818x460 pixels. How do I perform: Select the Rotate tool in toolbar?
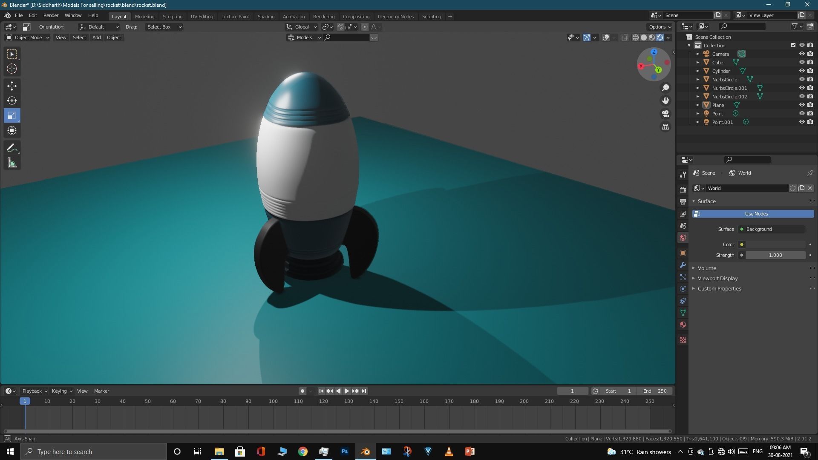tap(12, 101)
